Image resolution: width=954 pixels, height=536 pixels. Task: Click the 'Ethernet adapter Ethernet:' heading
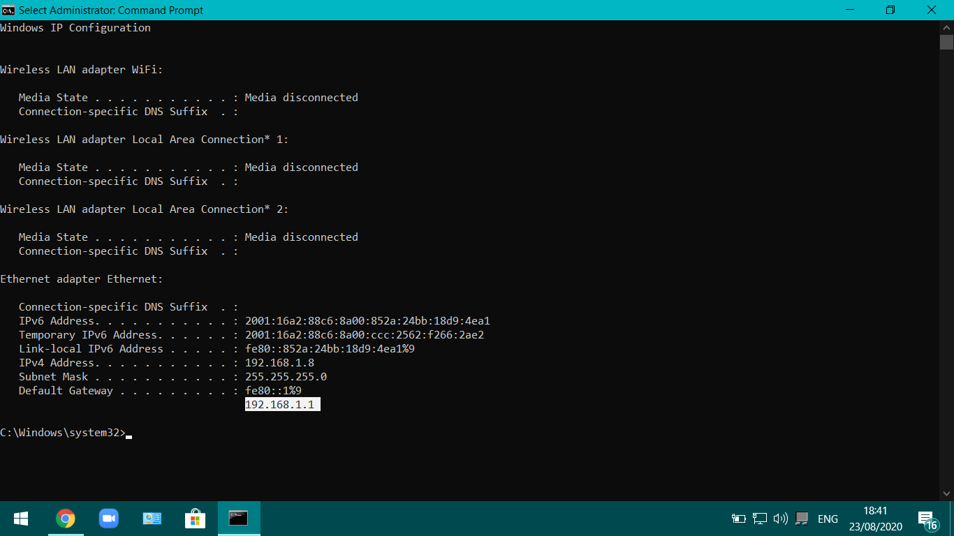81,279
